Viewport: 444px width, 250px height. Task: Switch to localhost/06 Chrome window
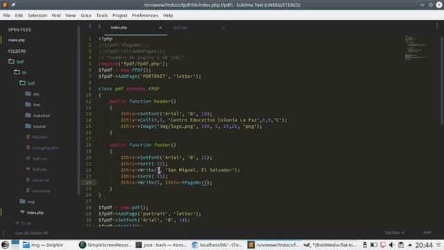coord(217,244)
